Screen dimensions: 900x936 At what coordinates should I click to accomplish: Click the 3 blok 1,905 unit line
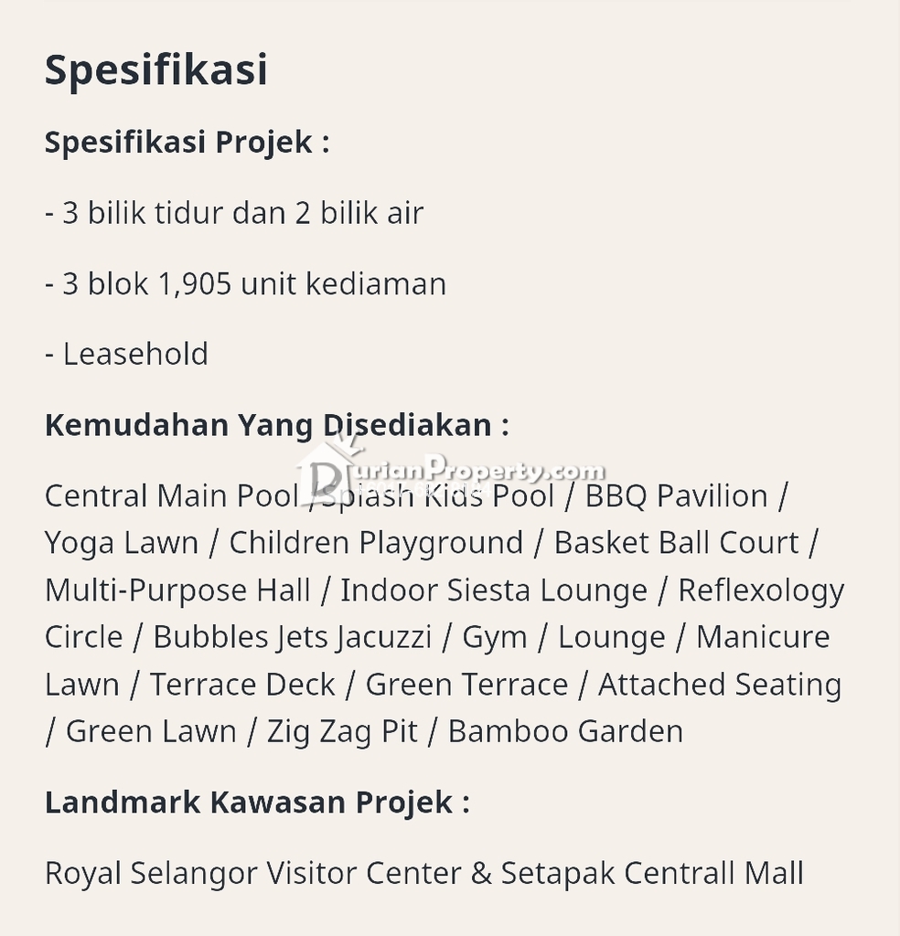click(x=245, y=283)
